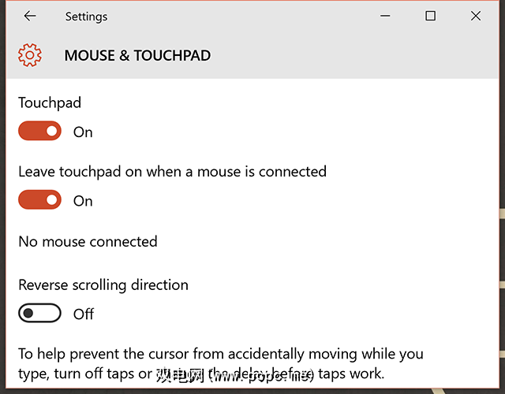Viewport: 505px width, 394px height.
Task: Go back using the back arrow
Action: (x=30, y=16)
